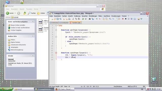
Task: Click the folder plugin icon in Notepad++ toolbar
Action: click(138, 19)
